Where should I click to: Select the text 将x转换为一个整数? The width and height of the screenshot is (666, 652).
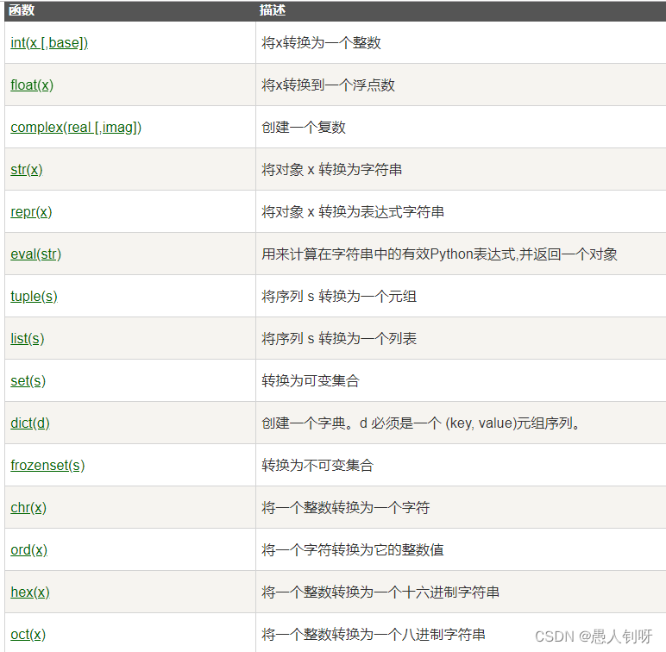tap(321, 43)
